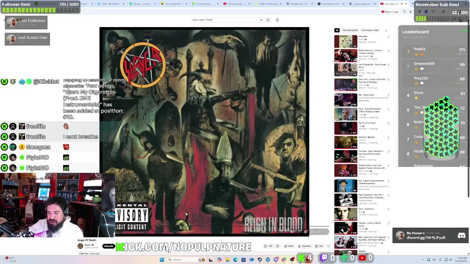Open the Feel It in Your Heart thumbnail
Viewport: 470px width, 264px height.
tap(346, 128)
